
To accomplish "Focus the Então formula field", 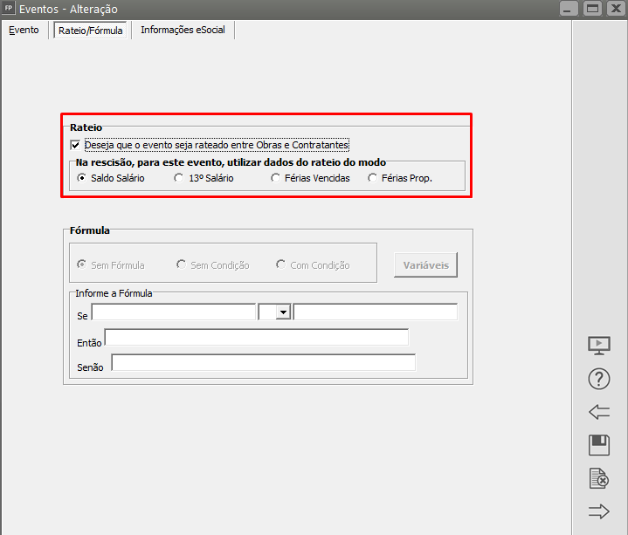I will click(256, 338).
